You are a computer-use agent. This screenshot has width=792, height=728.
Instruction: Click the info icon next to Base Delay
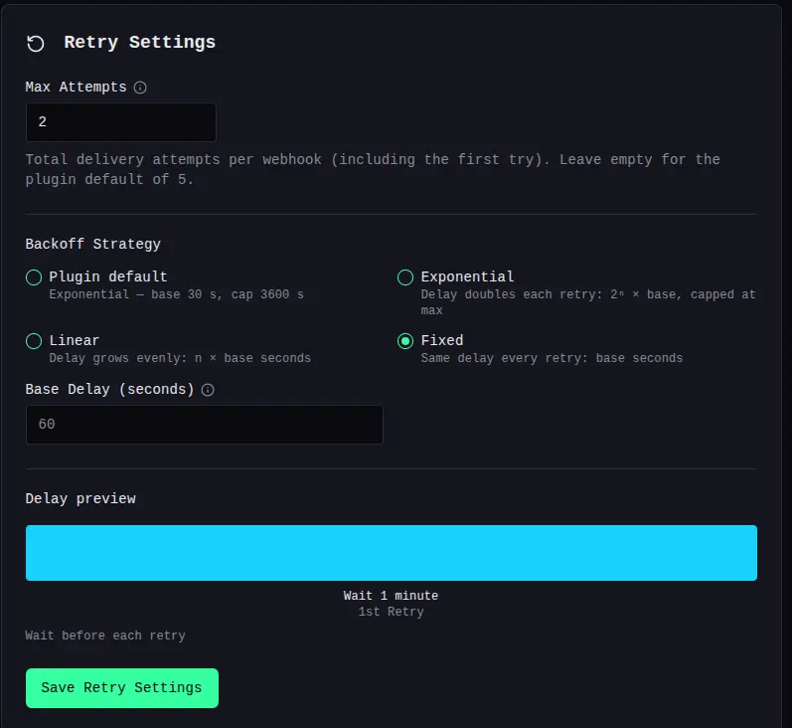pos(208,390)
